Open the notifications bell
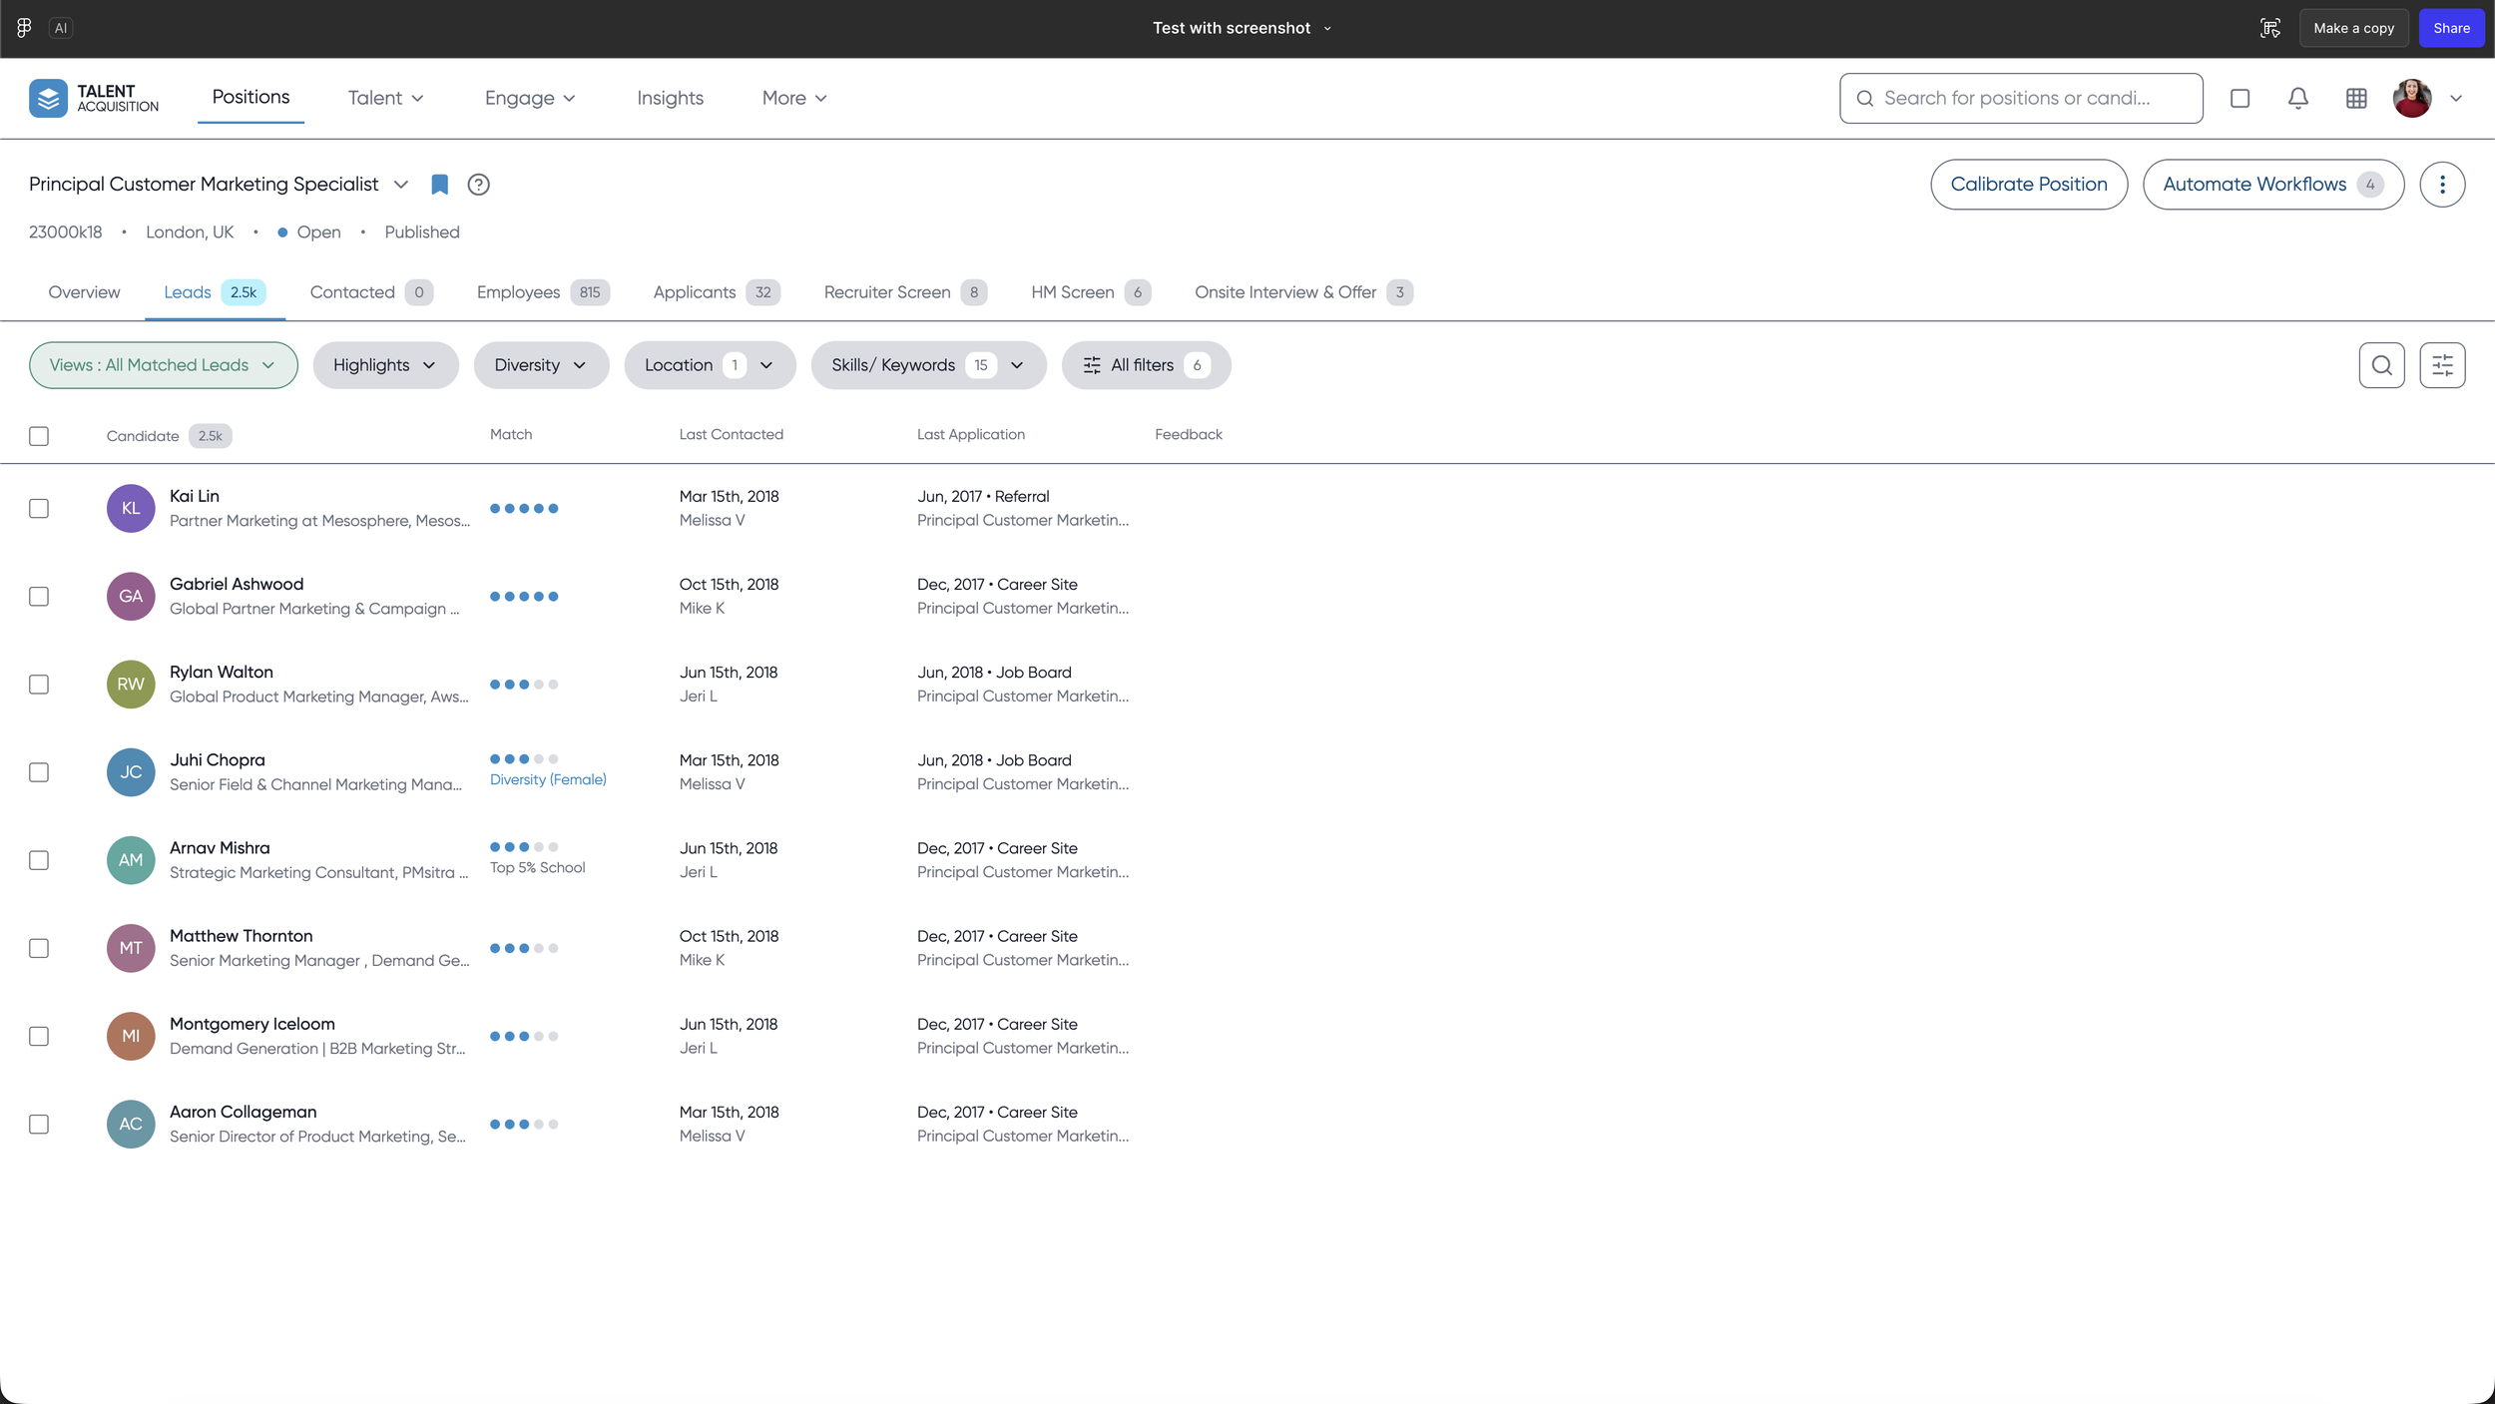This screenshot has width=2495, height=1404. coord(2297,98)
